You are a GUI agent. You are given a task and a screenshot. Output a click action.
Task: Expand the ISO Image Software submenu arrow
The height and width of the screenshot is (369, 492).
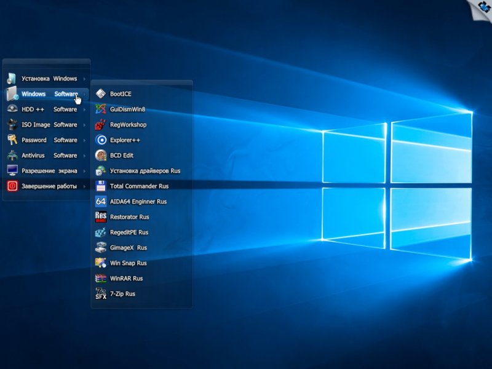tap(84, 125)
